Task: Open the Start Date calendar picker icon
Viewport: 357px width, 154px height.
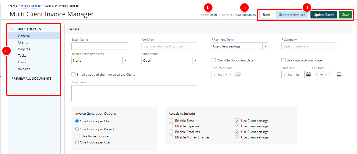Action: [x=308, y=75]
